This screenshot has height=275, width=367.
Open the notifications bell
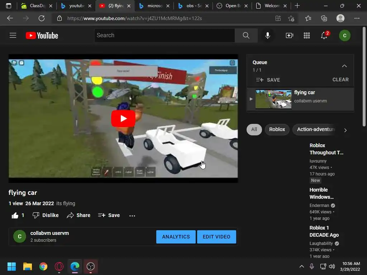click(324, 35)
